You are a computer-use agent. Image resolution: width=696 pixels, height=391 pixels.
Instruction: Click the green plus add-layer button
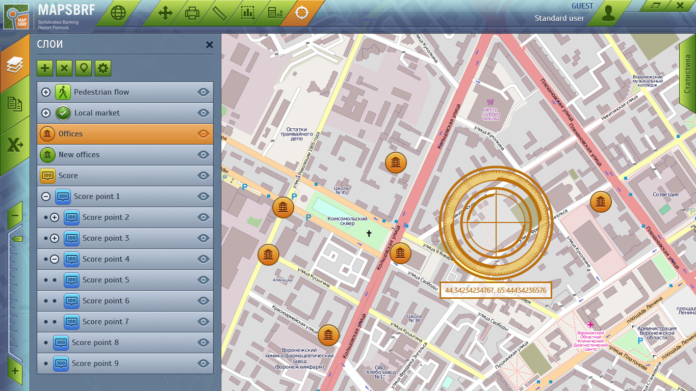(x=45, y=68)
